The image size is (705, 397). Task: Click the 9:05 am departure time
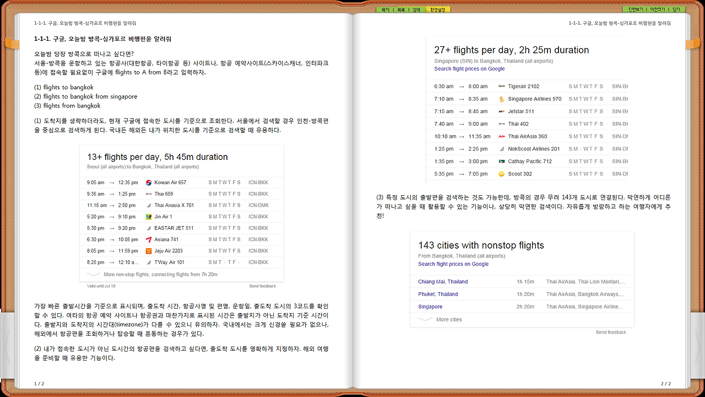(96, 183)
